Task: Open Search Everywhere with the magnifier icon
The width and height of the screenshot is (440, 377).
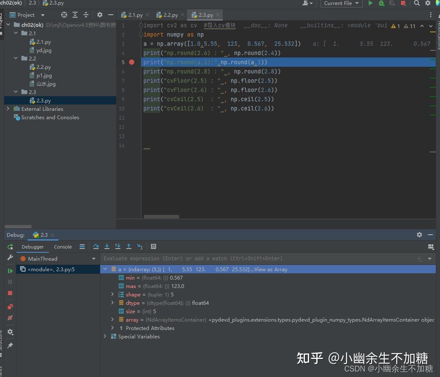Action: pos(417,3)
